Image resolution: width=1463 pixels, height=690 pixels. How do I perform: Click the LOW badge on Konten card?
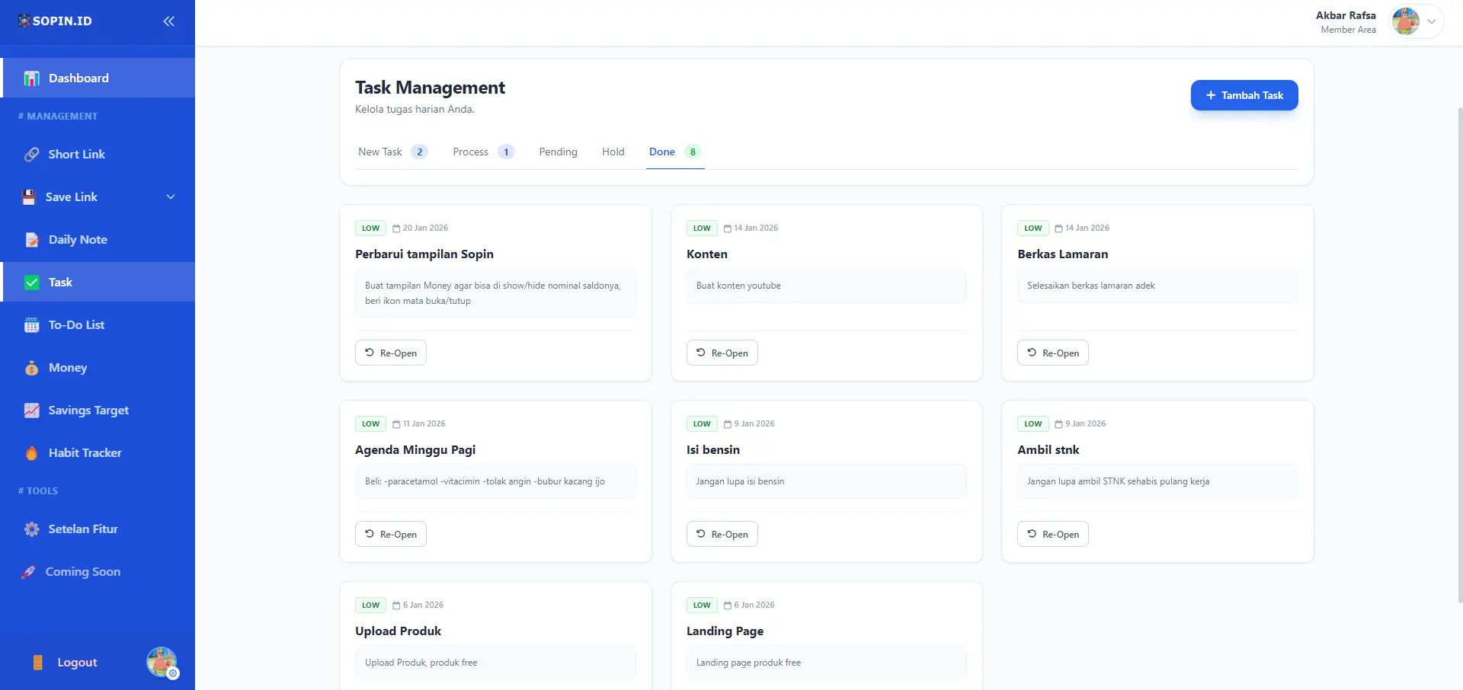click(x=702, y=228)
